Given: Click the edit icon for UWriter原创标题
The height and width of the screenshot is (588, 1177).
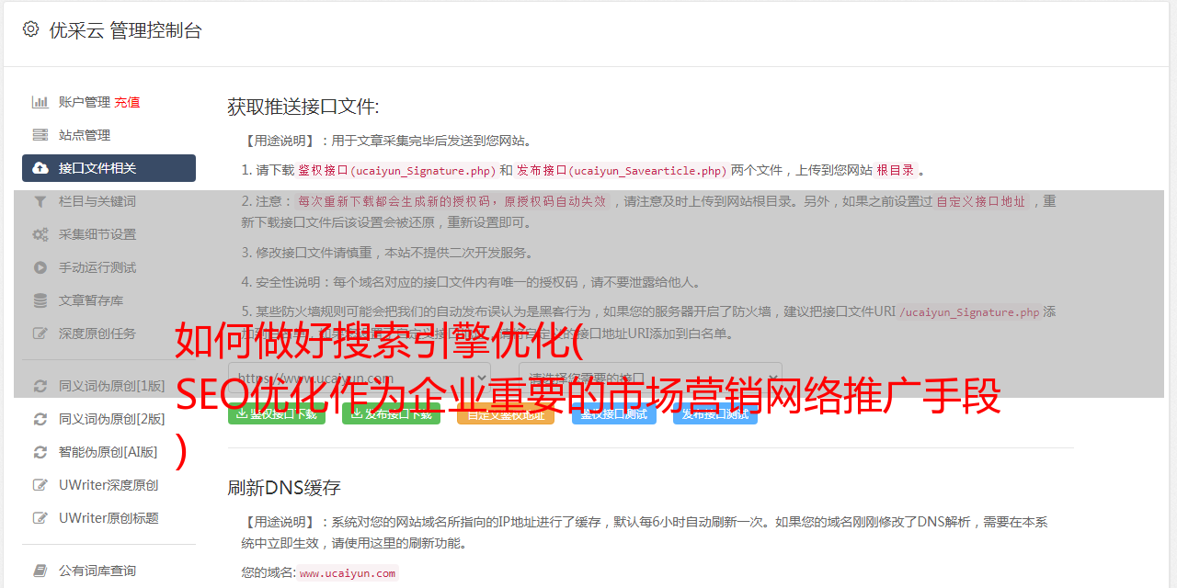Looking at the screenshot, I should click(40, 518).
